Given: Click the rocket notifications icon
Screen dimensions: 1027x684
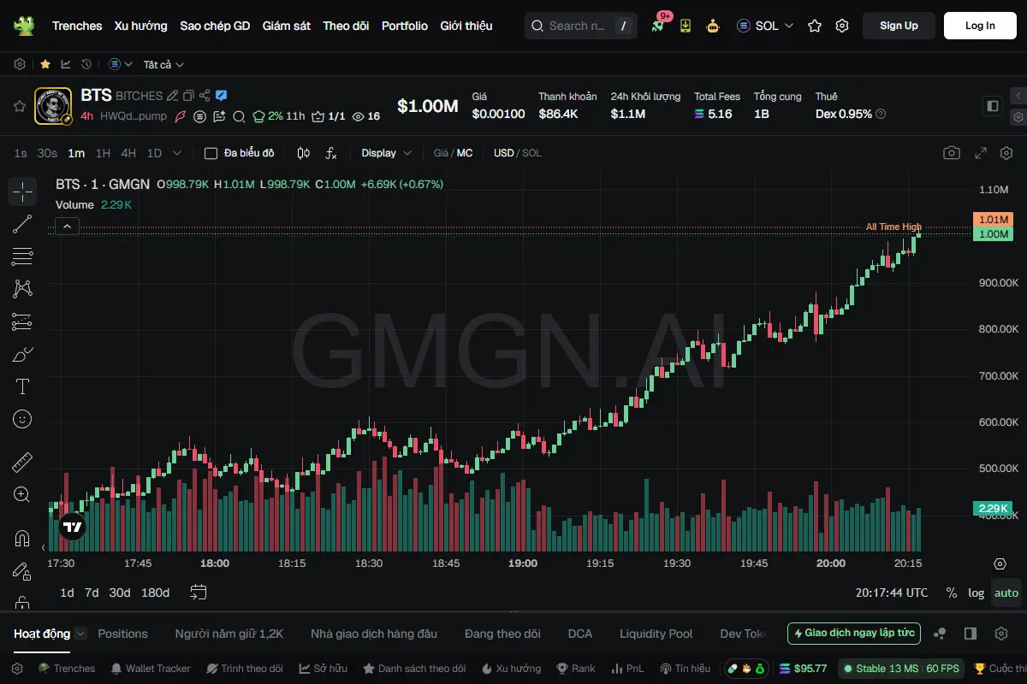Looking at the screenshot, I should click(657, 26).
